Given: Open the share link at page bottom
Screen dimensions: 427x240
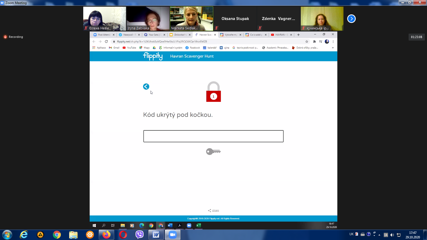Looking at the screenshot, I should (x=215, y=210).
